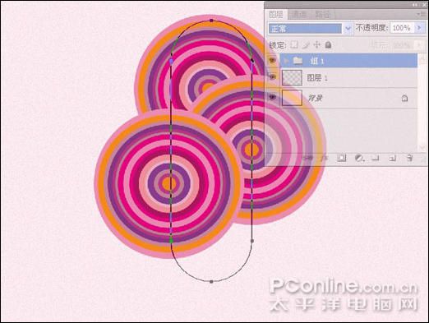Hide 组 1 group visibility eye
The height and width of the screenshot is (323, 429).
coord(272,60)
